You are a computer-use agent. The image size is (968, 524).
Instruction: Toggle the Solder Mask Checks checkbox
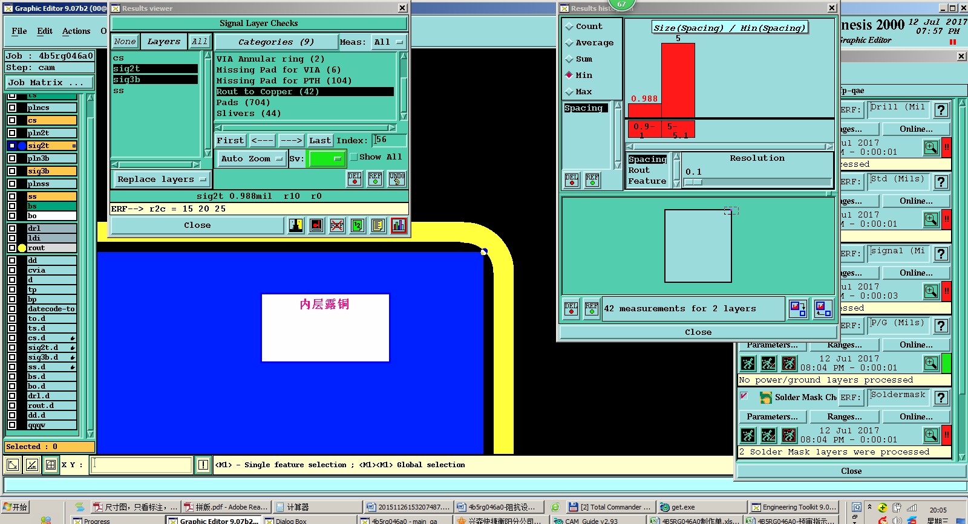coord(744,396)
